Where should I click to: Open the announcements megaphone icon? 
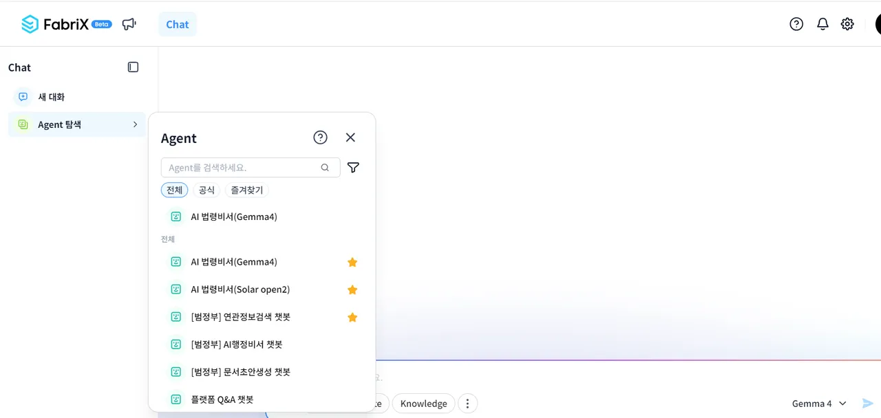(x=129, y=24)
